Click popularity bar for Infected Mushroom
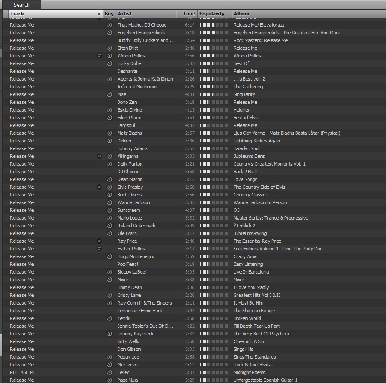Viewport: 386px width, 383px height. point(214,87)
